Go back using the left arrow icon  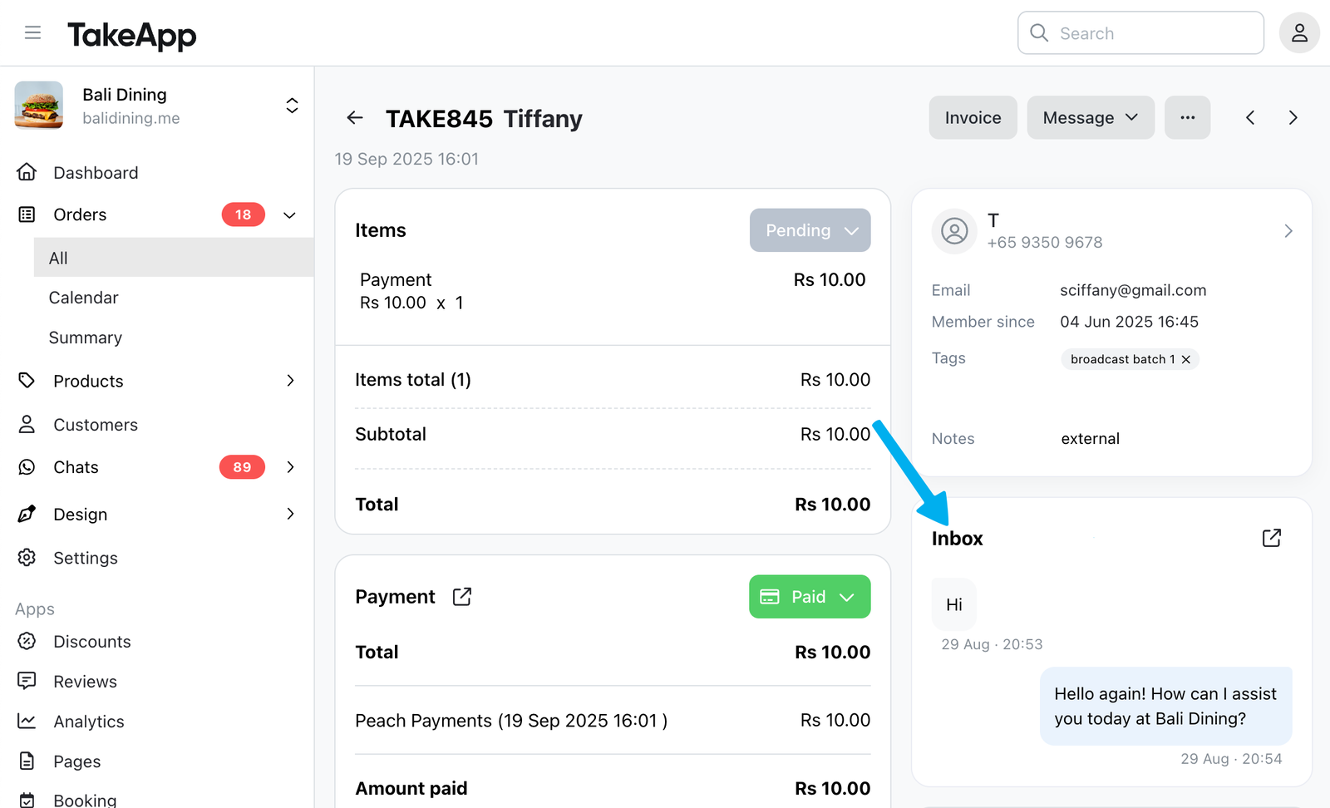pos(355,118)
